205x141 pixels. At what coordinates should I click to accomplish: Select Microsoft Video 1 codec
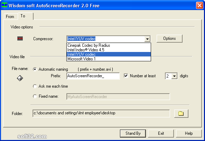(x=109, y=59)
